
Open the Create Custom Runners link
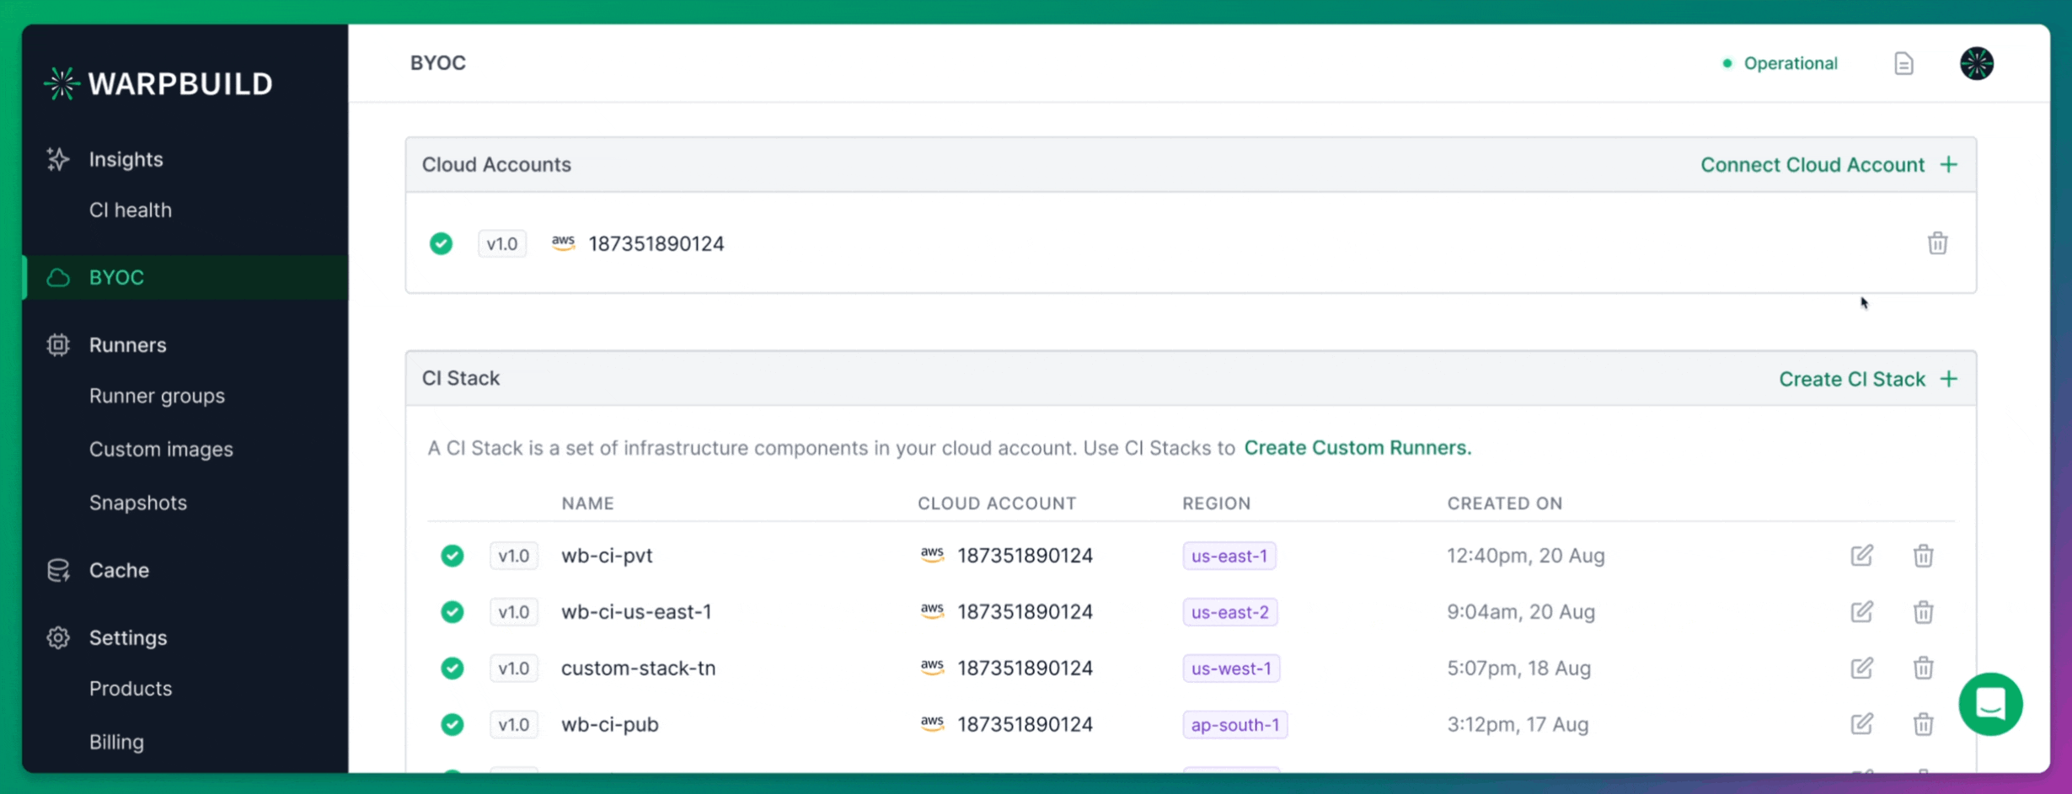coord(1358,447)
